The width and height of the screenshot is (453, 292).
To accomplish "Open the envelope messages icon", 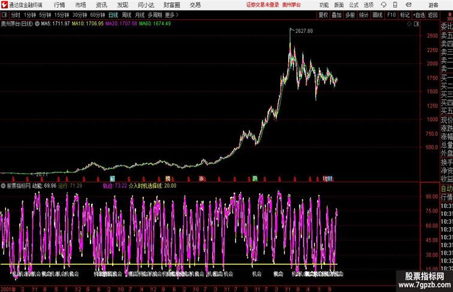I will tap(408, 5).
